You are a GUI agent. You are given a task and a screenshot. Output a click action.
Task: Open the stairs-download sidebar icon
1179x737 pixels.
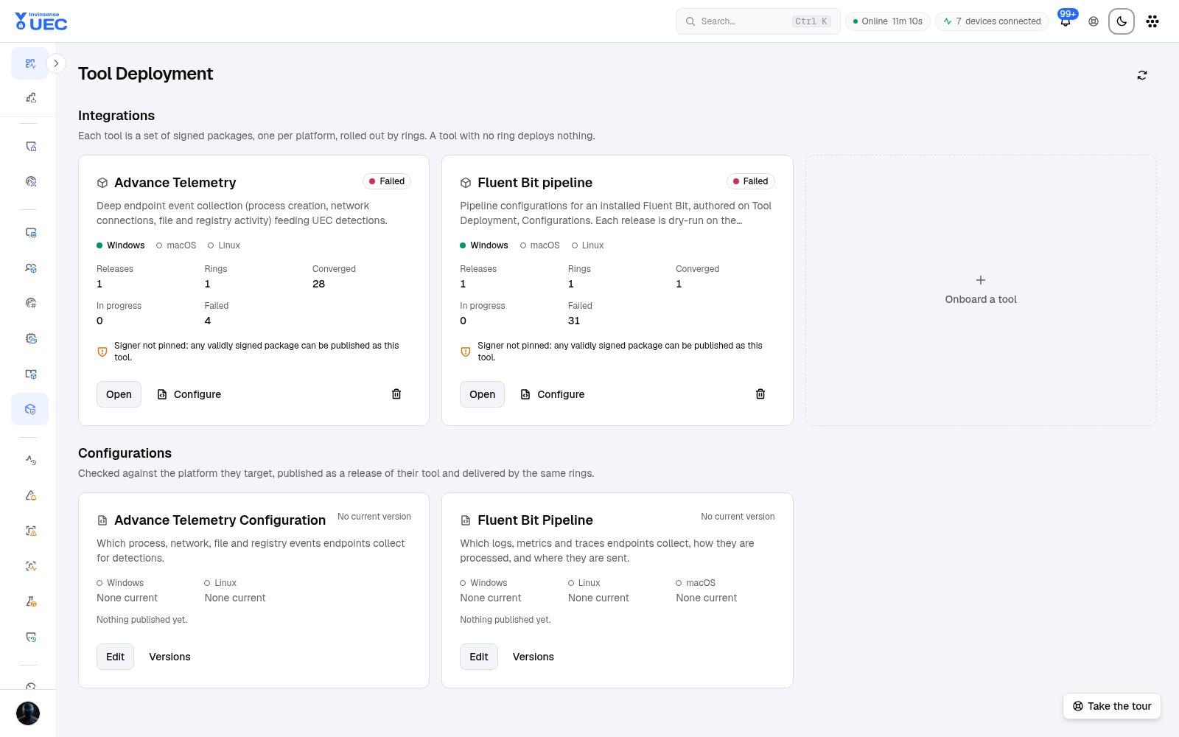(x=30, y=97)
